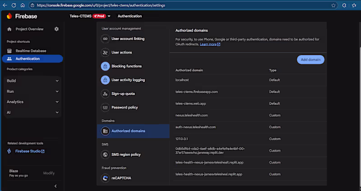Expand the Run category
Screen dimensions: 361x191
click(x=32, y=91)
